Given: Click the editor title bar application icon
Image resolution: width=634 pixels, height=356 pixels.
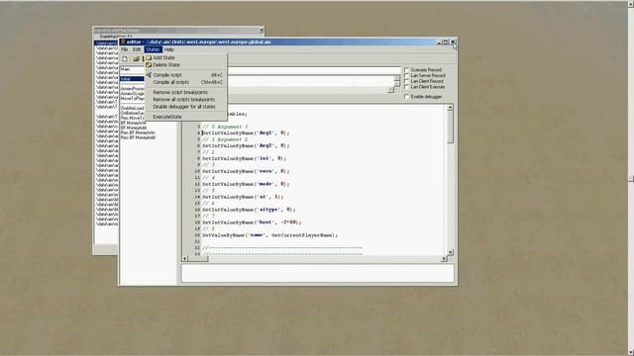Looking at the screenshot, I should [x=123, y=42].
